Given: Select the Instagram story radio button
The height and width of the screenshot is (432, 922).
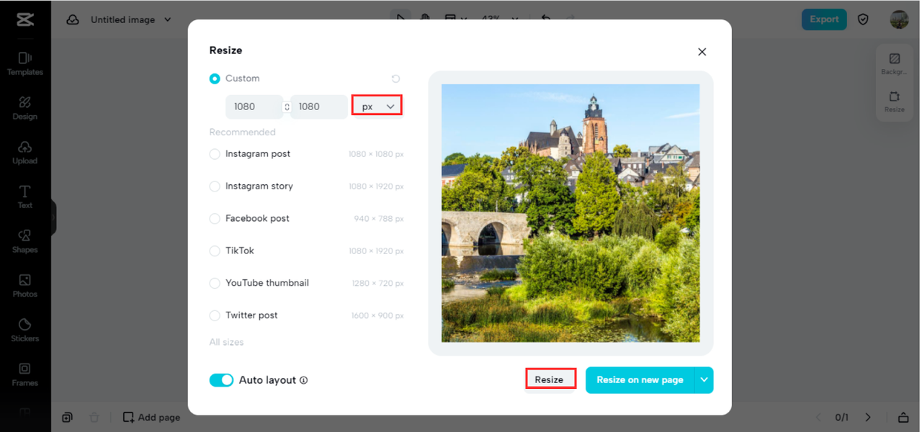Looking at the screenshot, I should (x=215, y=186).
